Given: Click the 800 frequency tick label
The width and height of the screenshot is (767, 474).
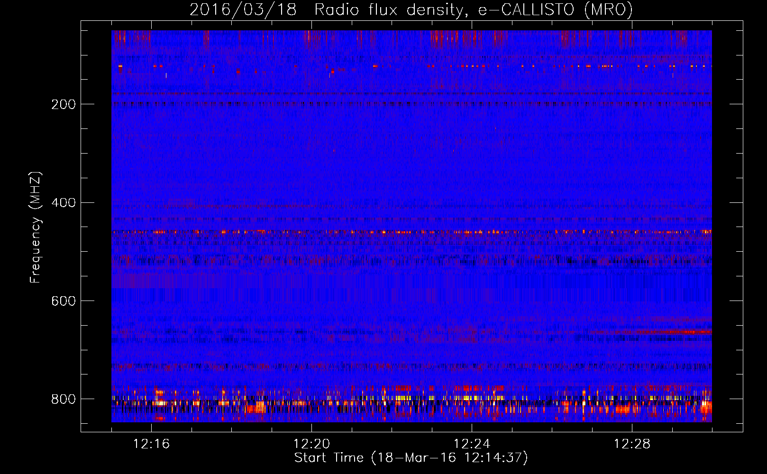Looking at the screenshot, I should coord(64,399).
